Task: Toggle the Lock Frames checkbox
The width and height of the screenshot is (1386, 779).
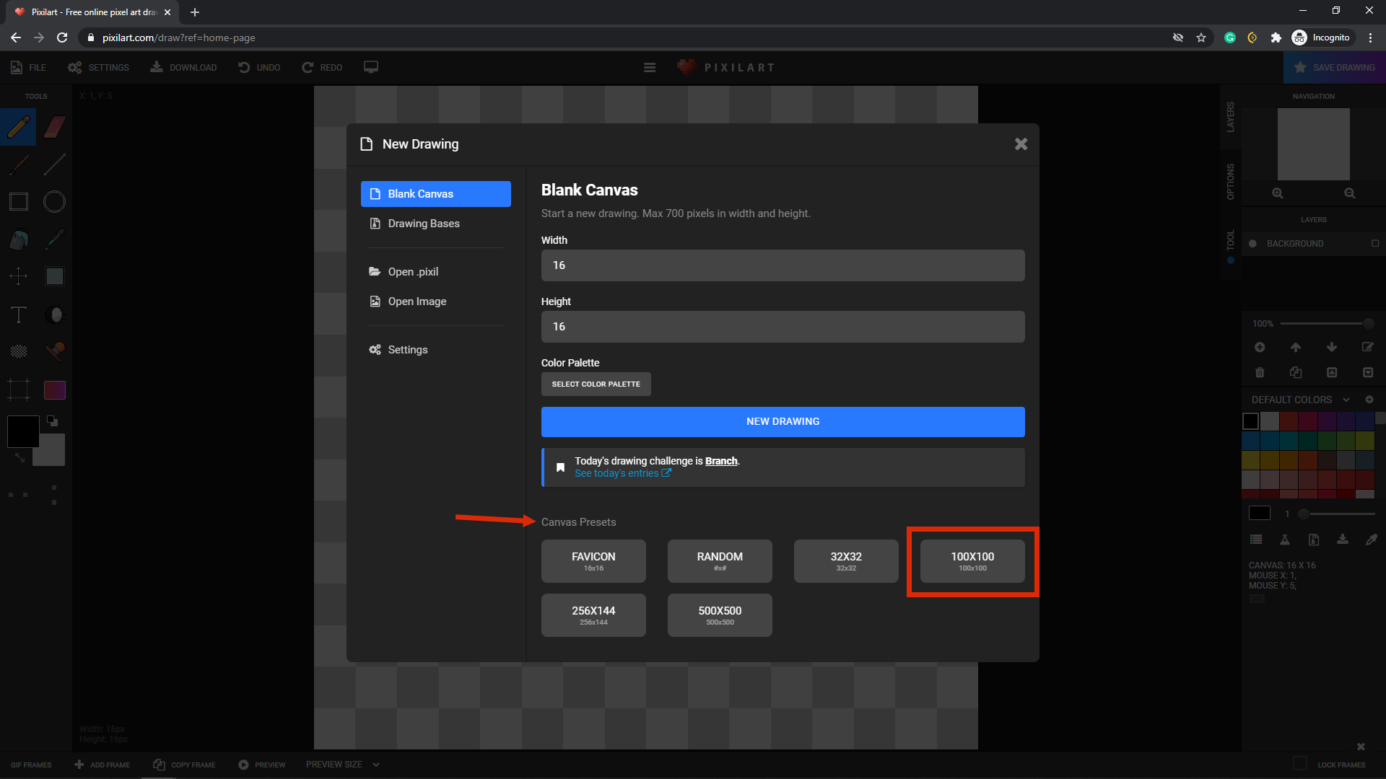Action: (1300, 763)
